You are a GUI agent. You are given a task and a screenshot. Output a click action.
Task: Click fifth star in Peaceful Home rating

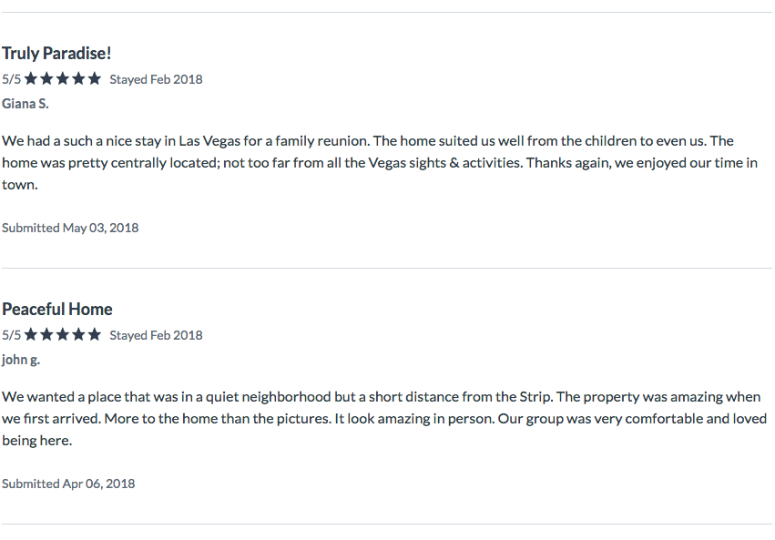pos(95,334)
